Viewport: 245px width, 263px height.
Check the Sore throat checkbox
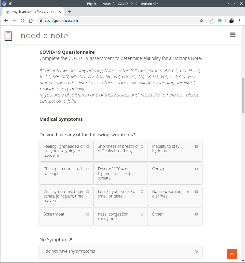[87, 214]
